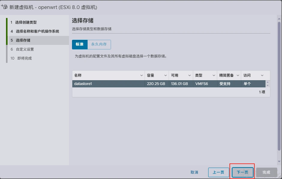This screenshot has height=179, width=282.
Task: Open the 可用 column dropdown chevron
Action: tap(189, 75)
